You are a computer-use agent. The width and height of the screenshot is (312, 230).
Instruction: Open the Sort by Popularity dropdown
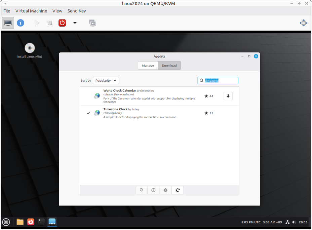point(106,80)
